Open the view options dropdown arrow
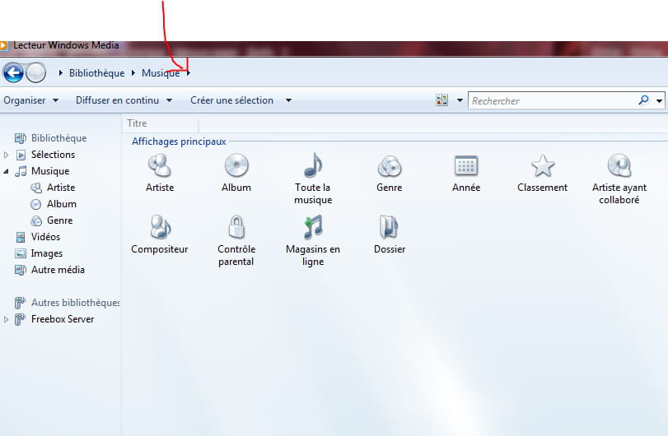Image resolution: width=668 pixels, height=436 pixels. coord(460,101)
